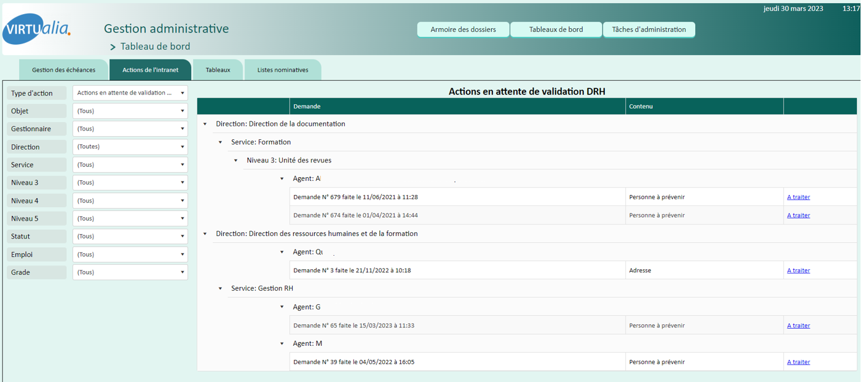Click A traiter for Demande N° 679
Image resolution: width=863 pixels, height=382 pixels.
[798, 197]
